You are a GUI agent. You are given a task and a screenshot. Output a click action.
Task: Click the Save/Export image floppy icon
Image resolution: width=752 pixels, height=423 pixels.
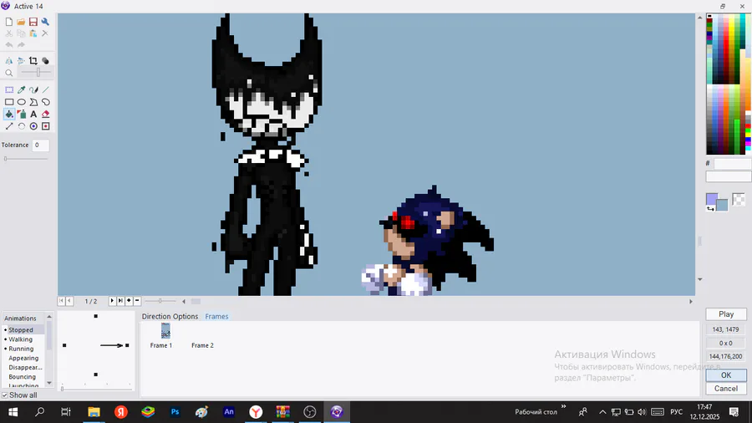point(33,22)
